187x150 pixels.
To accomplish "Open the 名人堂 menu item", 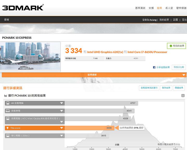I will (x=169, y=8).
